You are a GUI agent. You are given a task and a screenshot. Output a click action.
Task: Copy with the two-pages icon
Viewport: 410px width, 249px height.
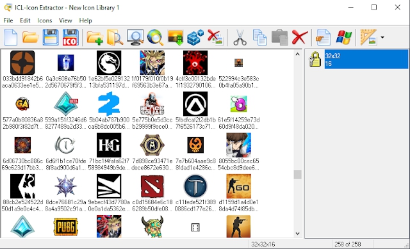pyautogui.click(x=259, y=38)
